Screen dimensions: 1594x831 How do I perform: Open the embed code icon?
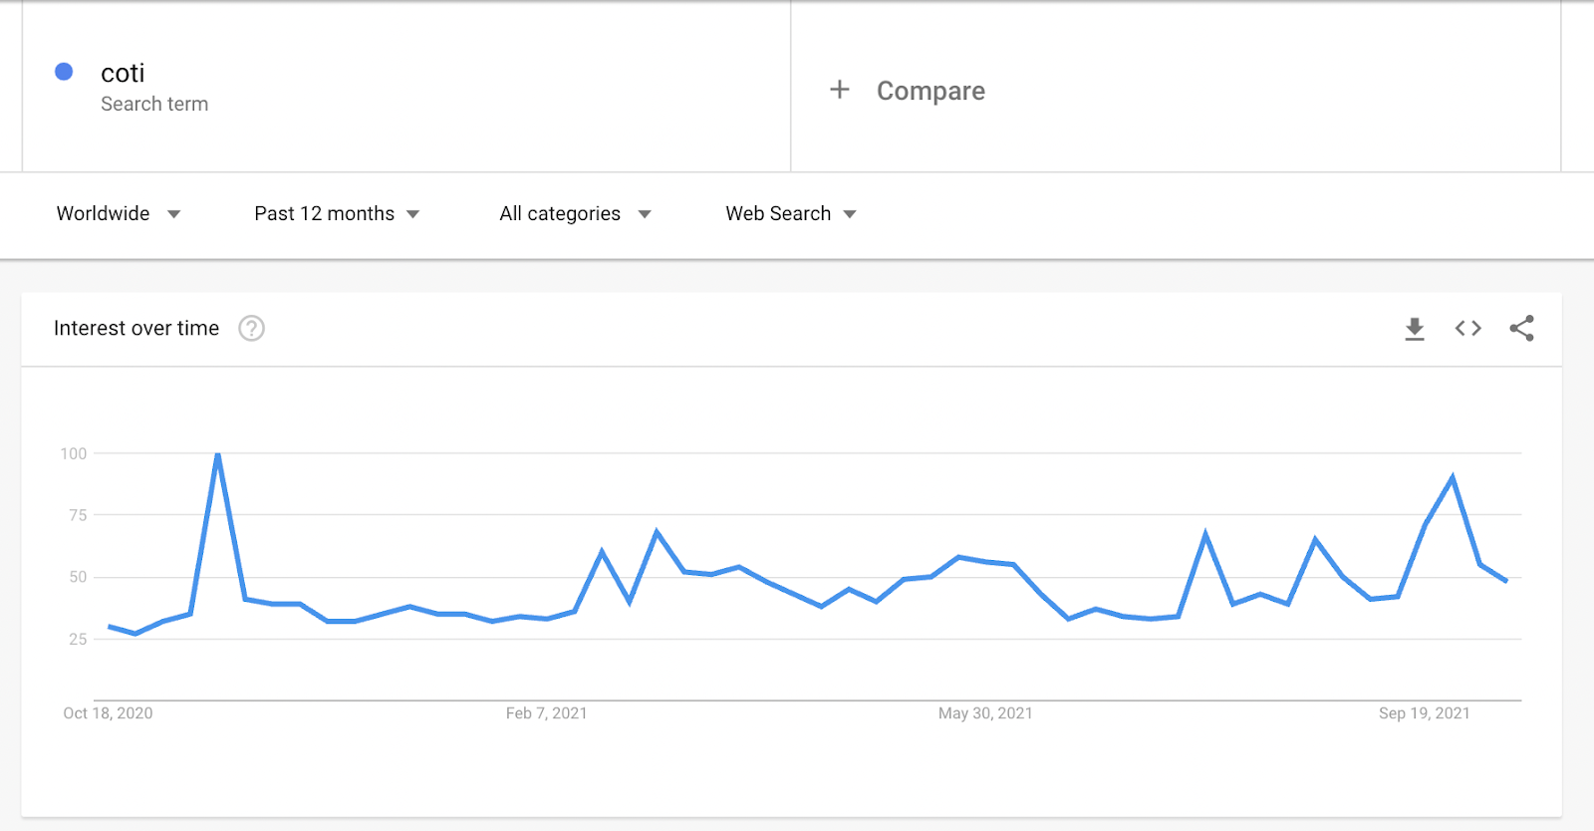pos(1468,329)
